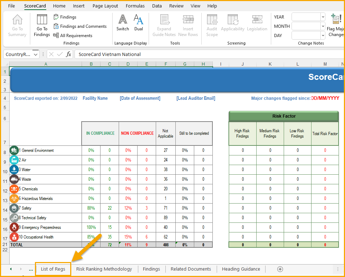Click Occupational Health non-compliance 15%
This screenshot has width=345, height=277.
128,237
